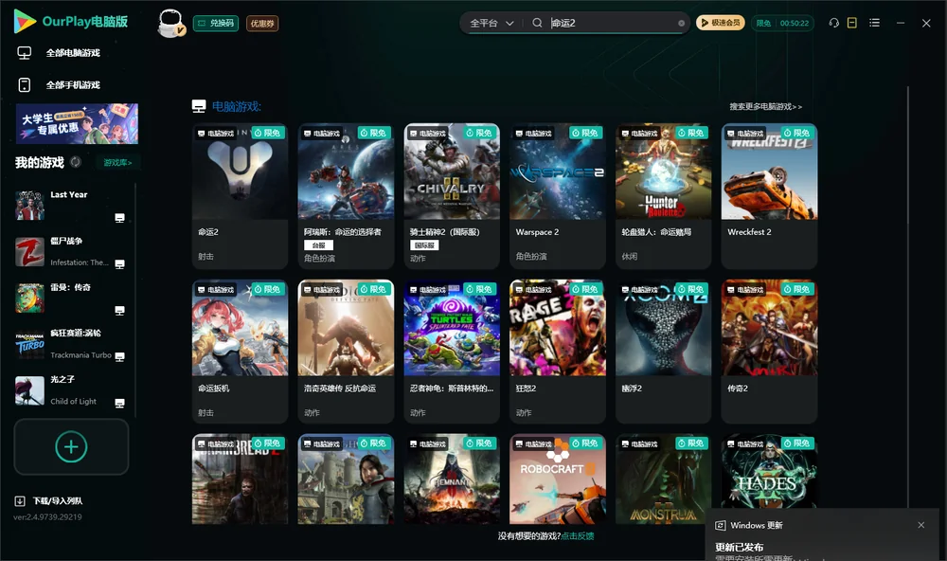Open the 兑换码 redeem code button

tap(216, 23)
